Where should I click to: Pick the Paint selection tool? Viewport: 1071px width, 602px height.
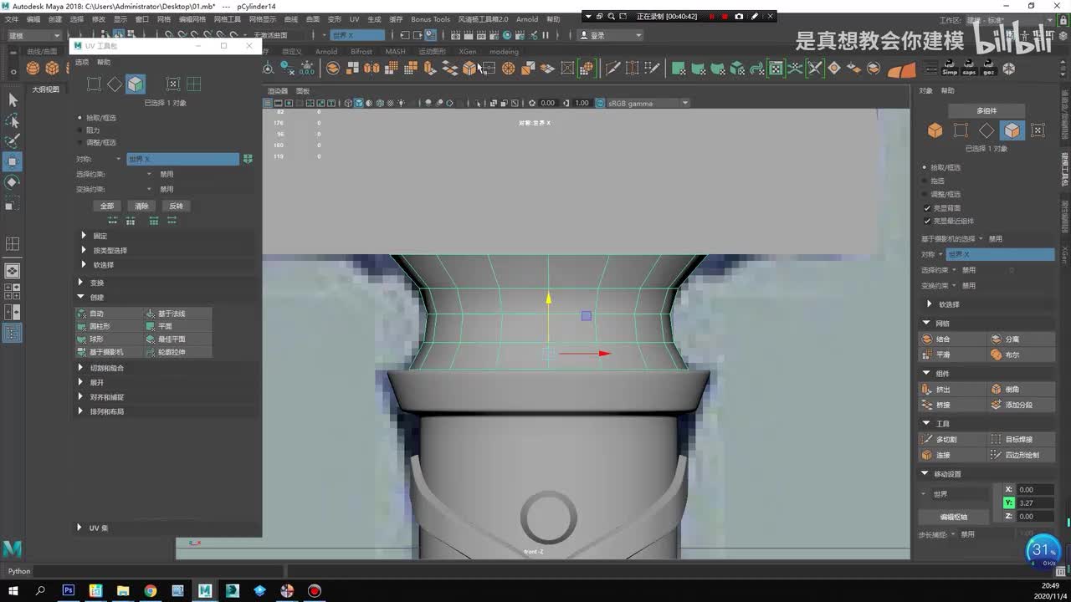[x=13, y=140]
